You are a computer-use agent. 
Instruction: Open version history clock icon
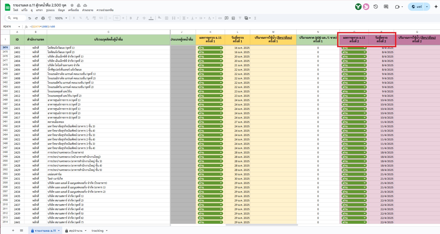coord(375,7)
